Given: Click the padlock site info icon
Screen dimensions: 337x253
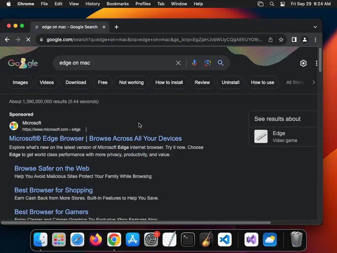Looking at the screenshot, I should 41,40.
